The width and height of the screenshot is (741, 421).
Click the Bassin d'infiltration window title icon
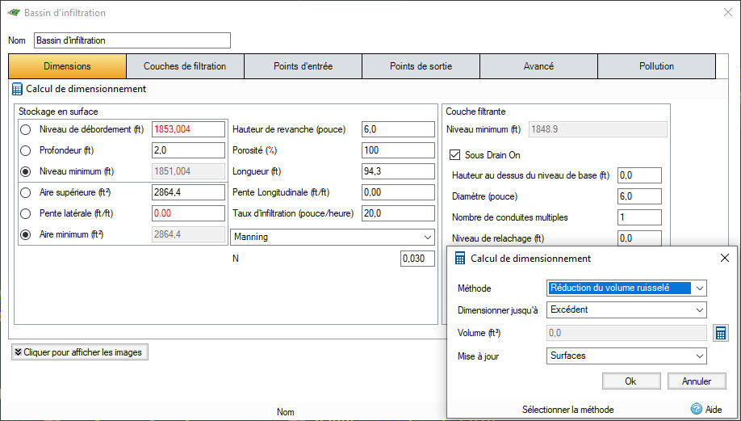14,13
